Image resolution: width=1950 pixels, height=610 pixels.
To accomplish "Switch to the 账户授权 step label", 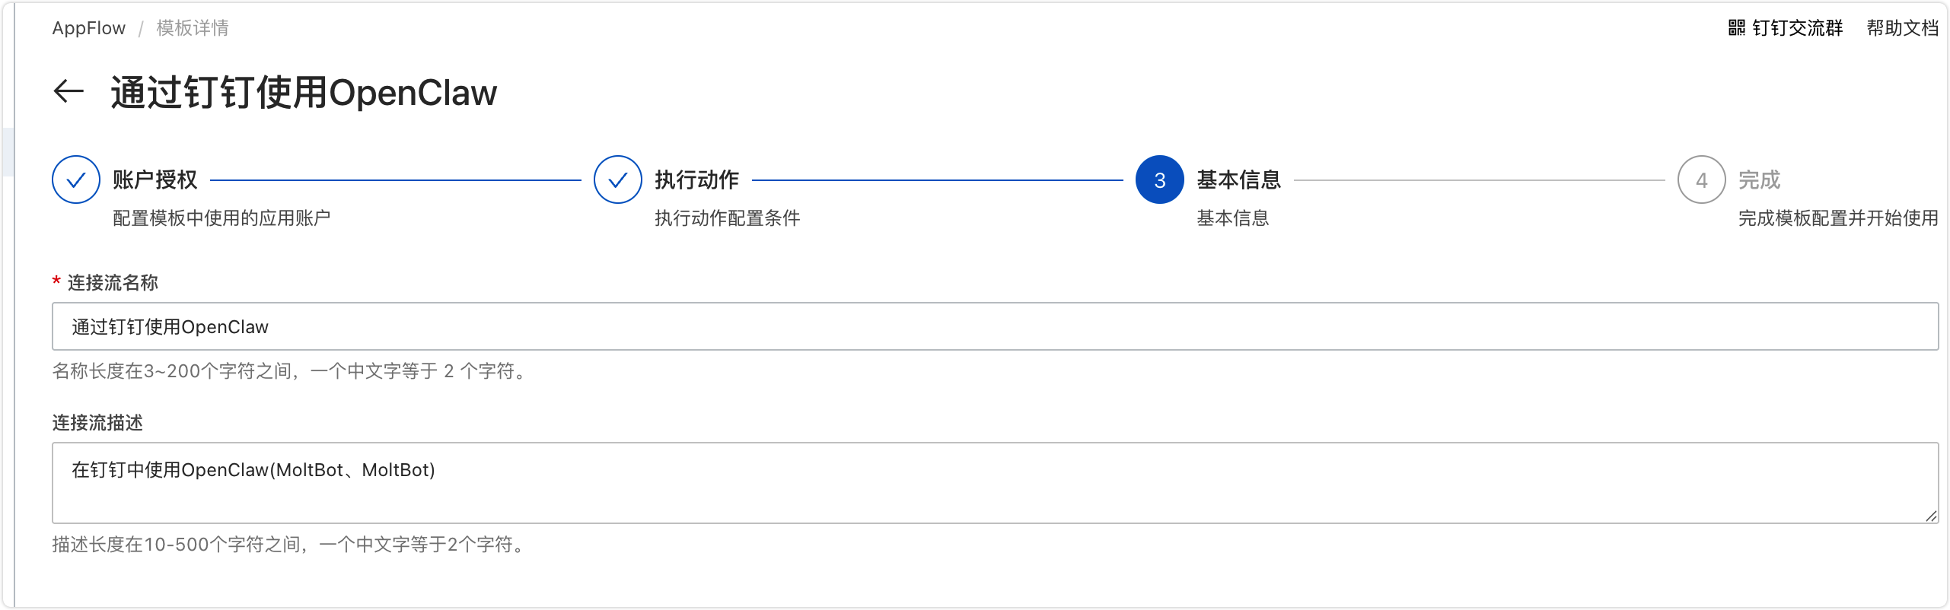I will [155, 180].
